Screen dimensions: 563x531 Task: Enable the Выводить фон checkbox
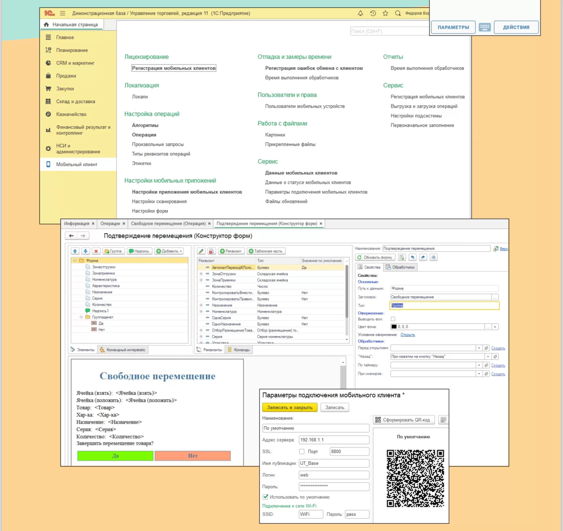click(x=393, y=319)
